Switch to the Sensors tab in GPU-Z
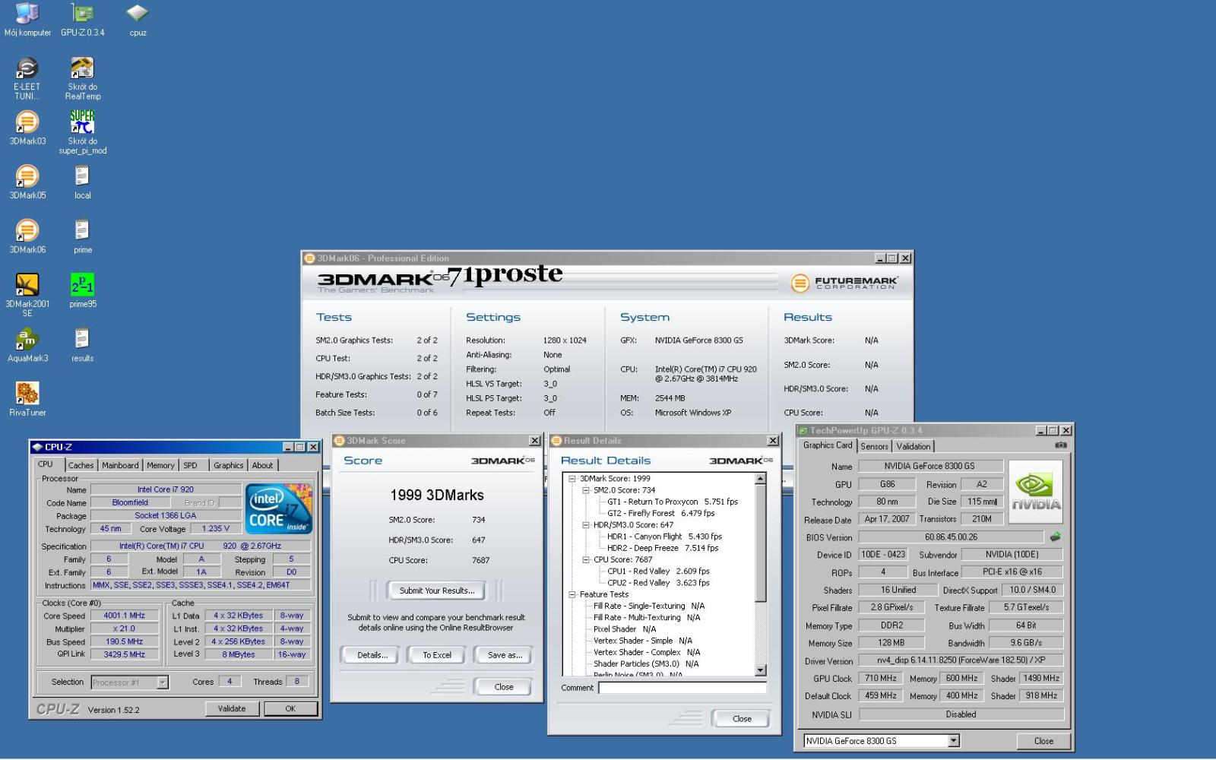Screen dimensions: 1216x760 pos(874,446)
